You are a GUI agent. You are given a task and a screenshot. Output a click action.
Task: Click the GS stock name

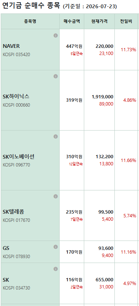(x=6, y=248)
